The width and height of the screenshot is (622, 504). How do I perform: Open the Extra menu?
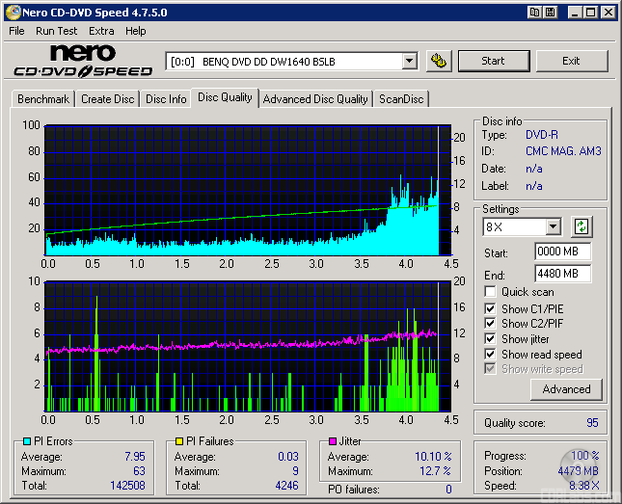101,31
